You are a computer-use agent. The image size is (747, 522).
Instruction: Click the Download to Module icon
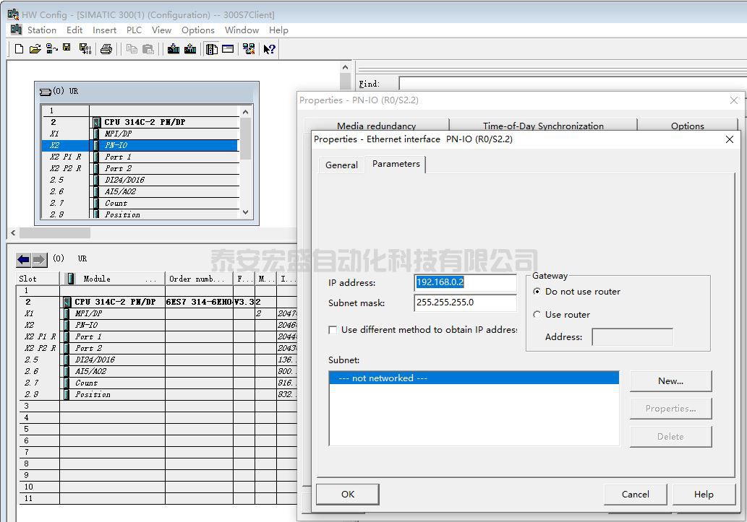(174, 49)
